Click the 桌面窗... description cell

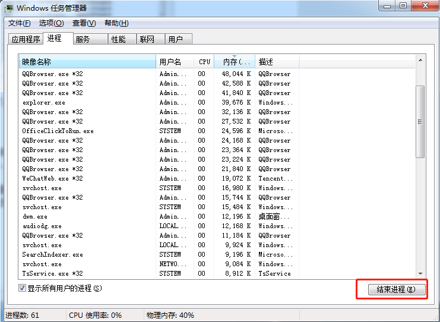[x=274, y=216]
